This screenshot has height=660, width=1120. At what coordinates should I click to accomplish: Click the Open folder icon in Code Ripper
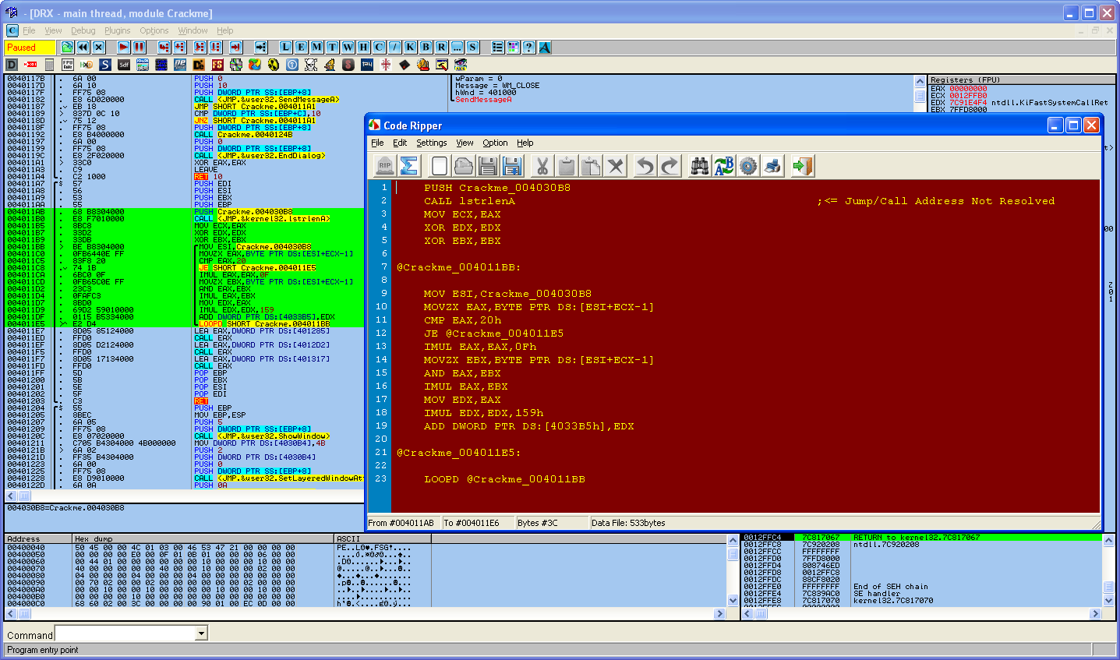pyautogui.click(x=464, y=165)
